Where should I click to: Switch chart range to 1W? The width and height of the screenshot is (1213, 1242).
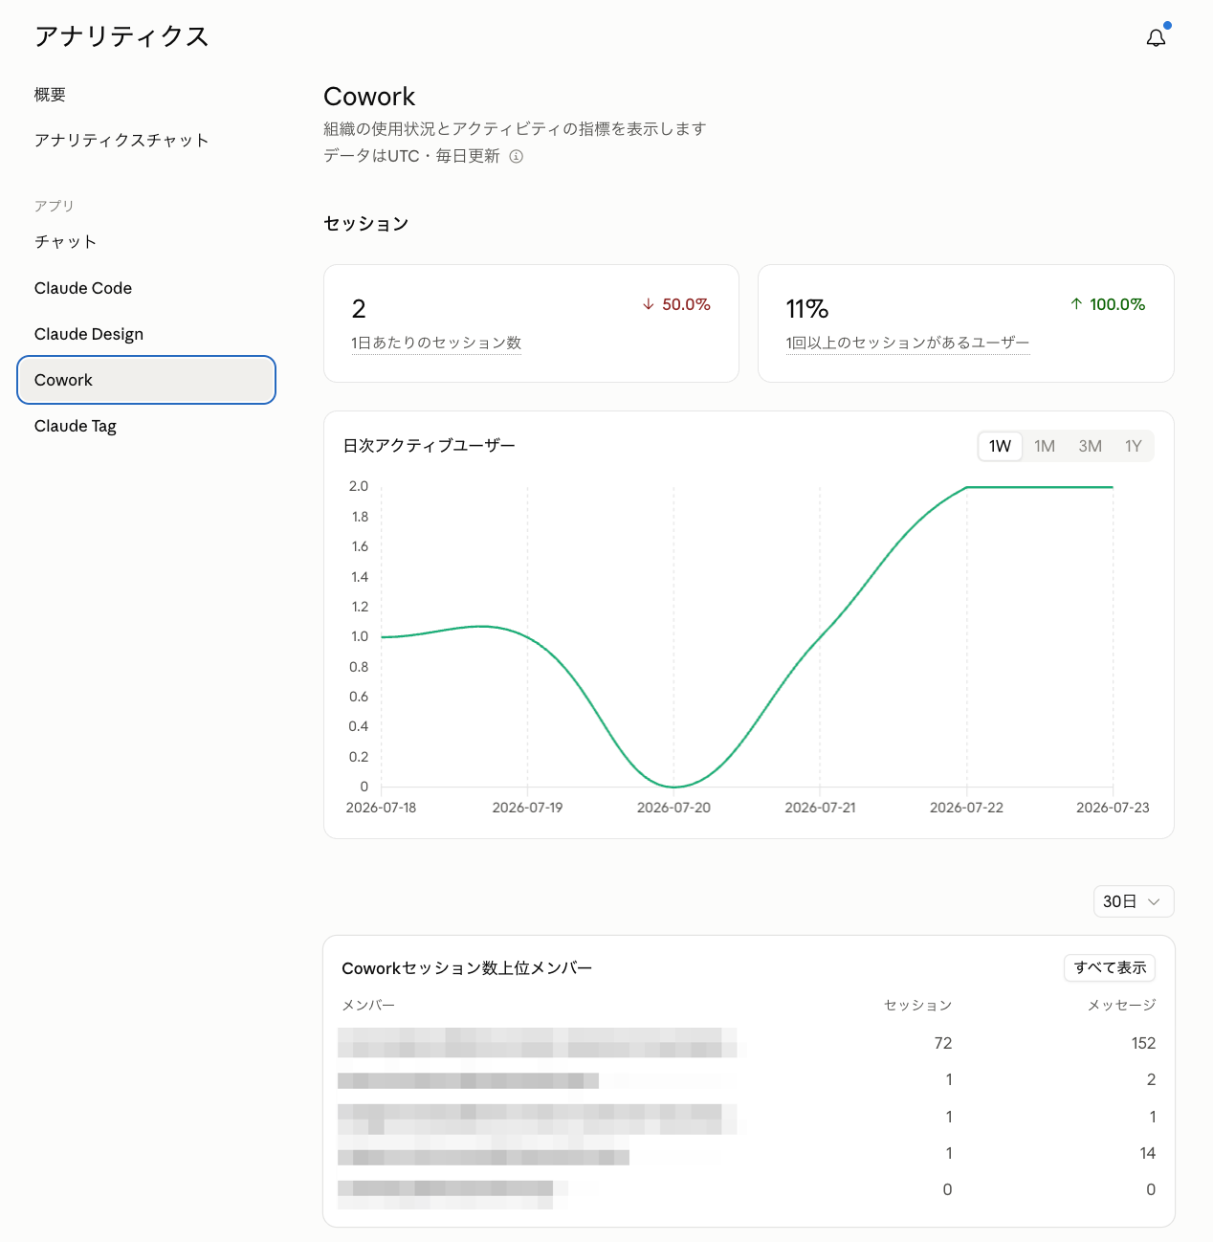point(1000,446)
